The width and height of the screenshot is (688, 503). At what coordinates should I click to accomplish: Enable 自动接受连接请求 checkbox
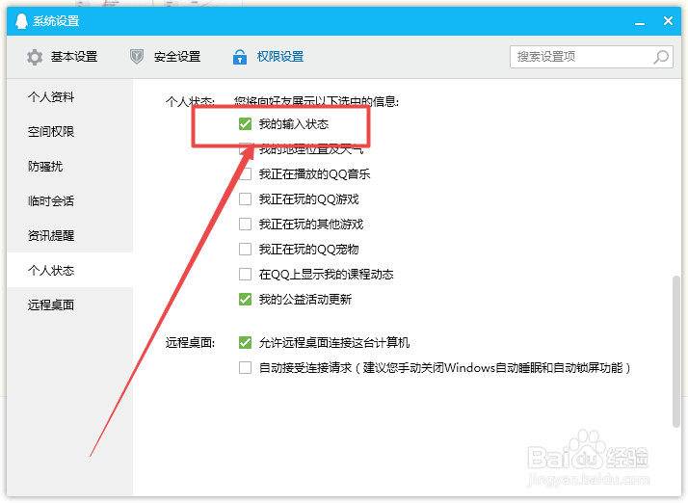click(x=245, y=367)
